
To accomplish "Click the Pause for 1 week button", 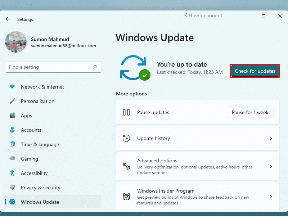I will pos(250,112).
